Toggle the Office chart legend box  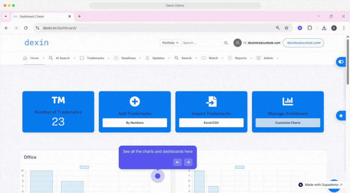point(84,167)
